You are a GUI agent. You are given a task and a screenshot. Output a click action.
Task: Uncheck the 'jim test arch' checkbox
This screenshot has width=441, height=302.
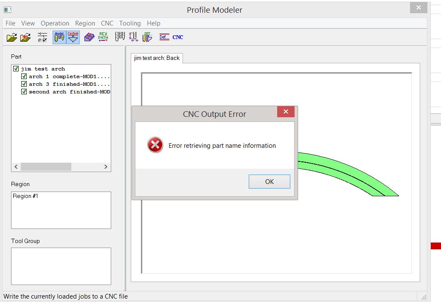(16, 69)
